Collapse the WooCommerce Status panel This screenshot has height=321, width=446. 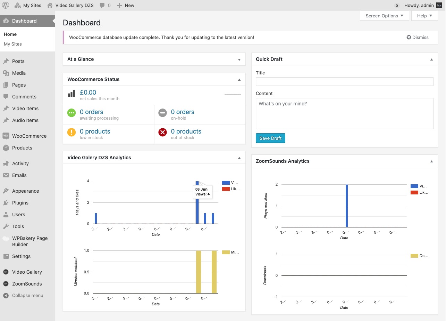(239, 80)
